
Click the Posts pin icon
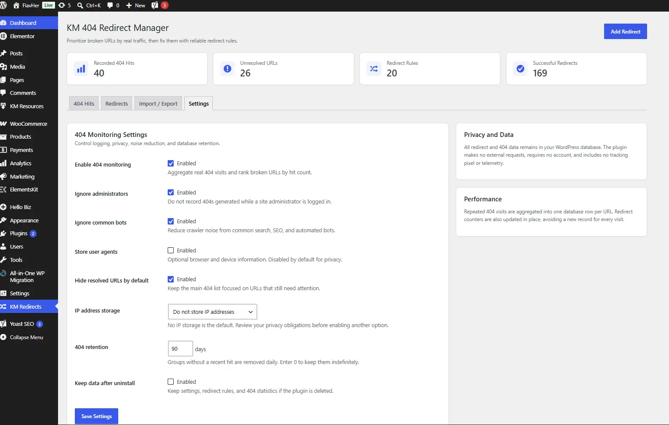3,53
